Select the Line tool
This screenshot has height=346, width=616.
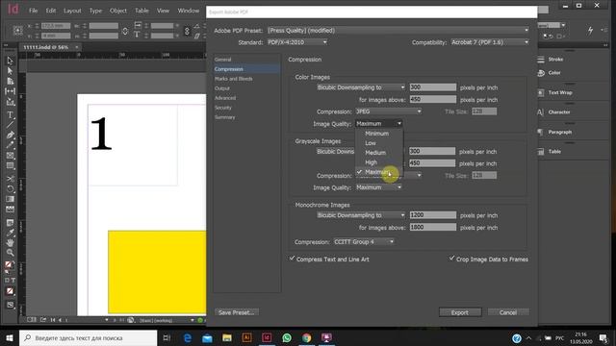pos(10,125)
